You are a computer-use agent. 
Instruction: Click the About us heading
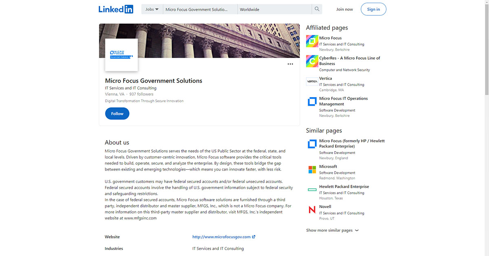(x=117, y=143)
